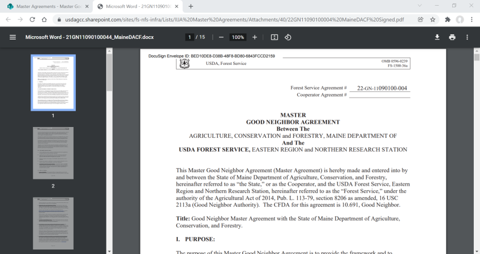Image resolution: width=480 pixels, height=254 pixels.
Task: Open the Chrome profile avatar
Action: (x=460, y=20)
